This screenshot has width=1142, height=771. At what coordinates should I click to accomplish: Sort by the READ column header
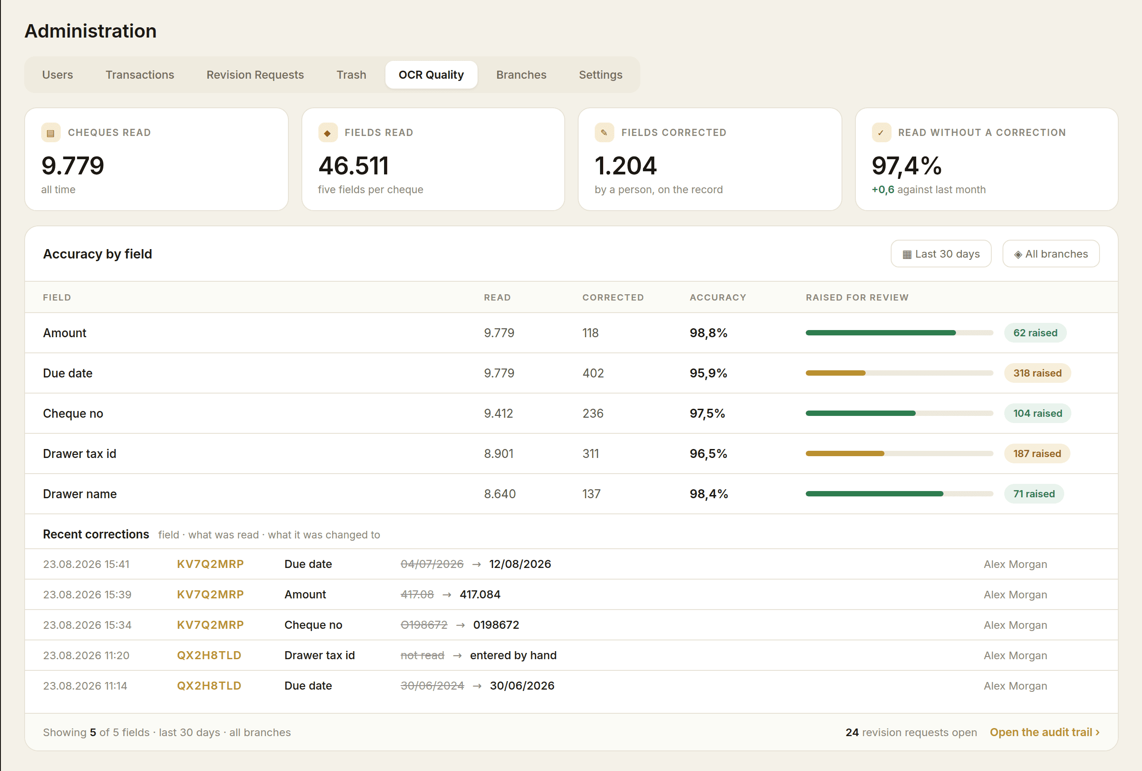tap(497, 298)
